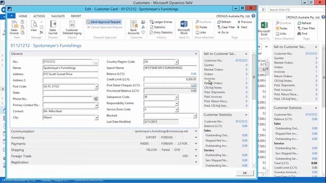Viewport: 326px width, 183px height.
Task: Open Notes in the Customer Card ribbon
Action: tap(201, 27)
